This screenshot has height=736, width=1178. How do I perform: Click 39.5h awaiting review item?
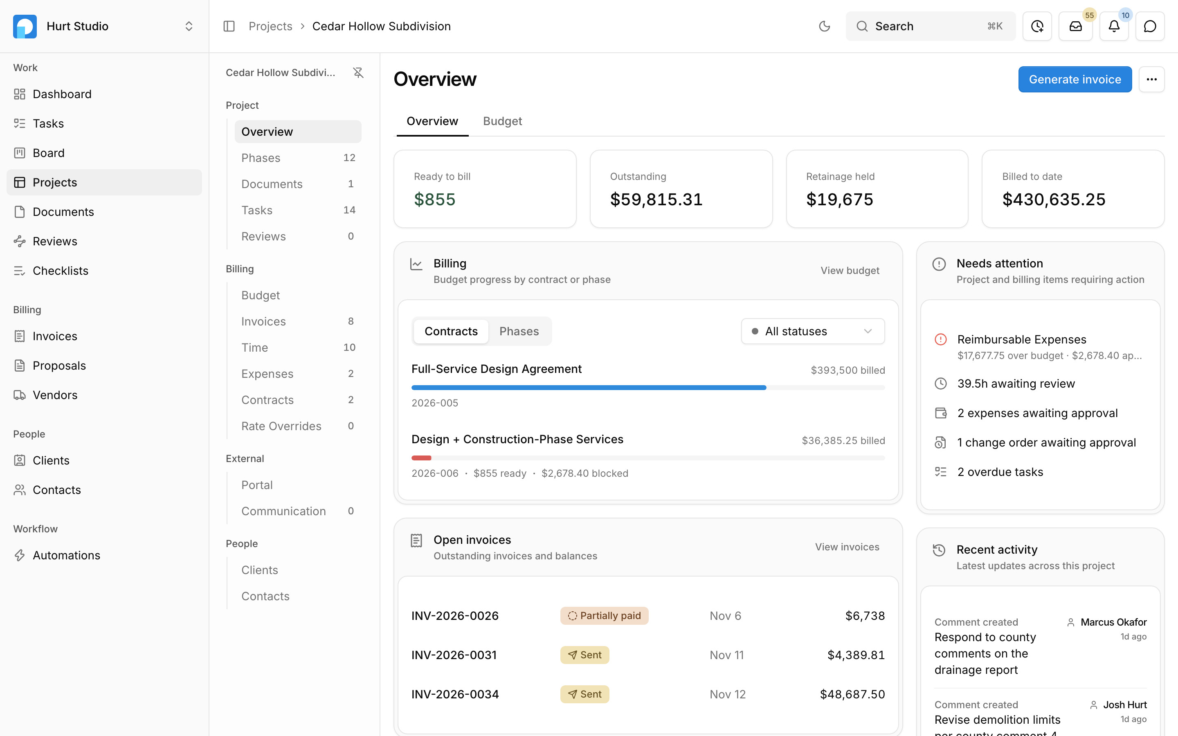[1040, 384]
